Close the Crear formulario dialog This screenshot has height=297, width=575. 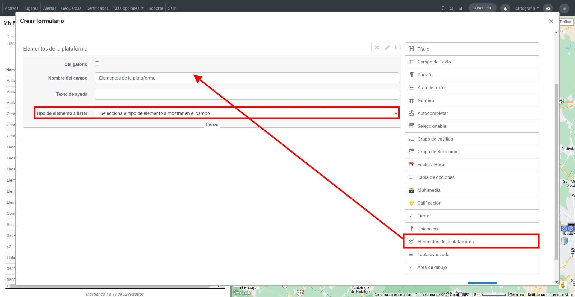tap(551, 21)
